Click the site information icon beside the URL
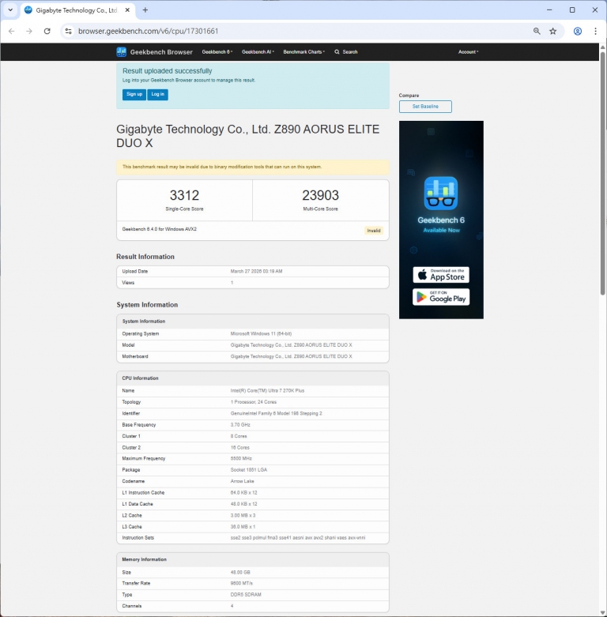The height and width of the screenshot is (617, 607). click(x=68, y=31)
